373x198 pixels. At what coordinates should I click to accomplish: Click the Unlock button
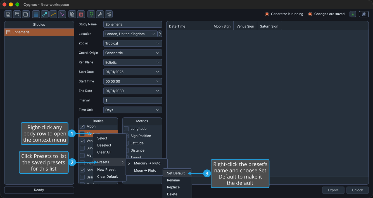[357, 190]
